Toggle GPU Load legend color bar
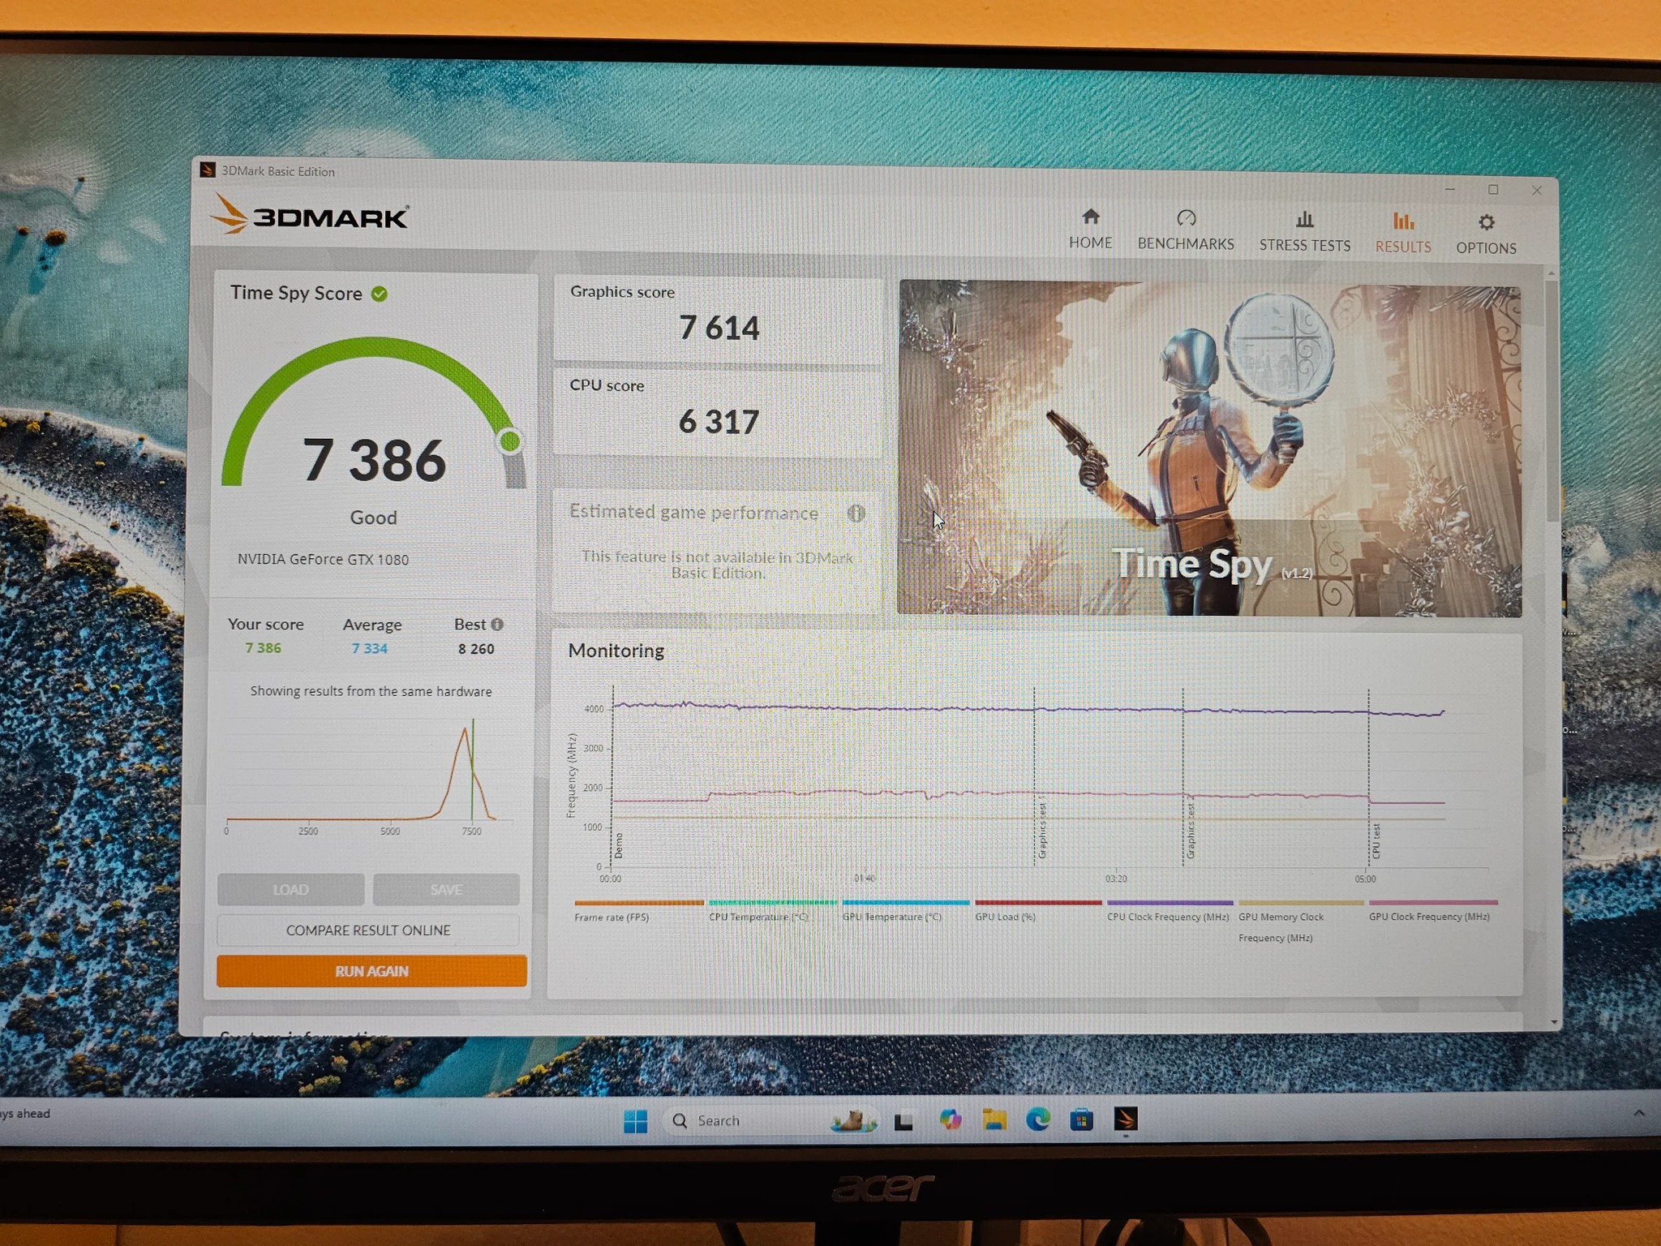 click(1037, 902)
